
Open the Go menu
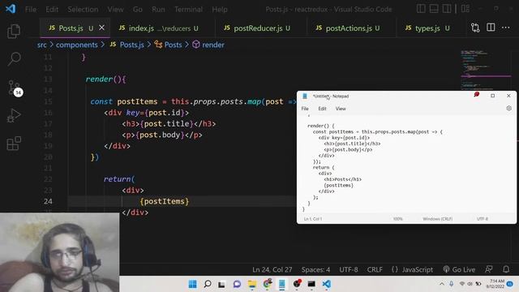pyautogui.click(x=138, y=9)
